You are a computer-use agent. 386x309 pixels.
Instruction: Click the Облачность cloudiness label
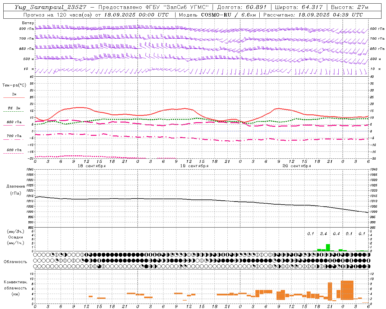(x=15, y=262)
